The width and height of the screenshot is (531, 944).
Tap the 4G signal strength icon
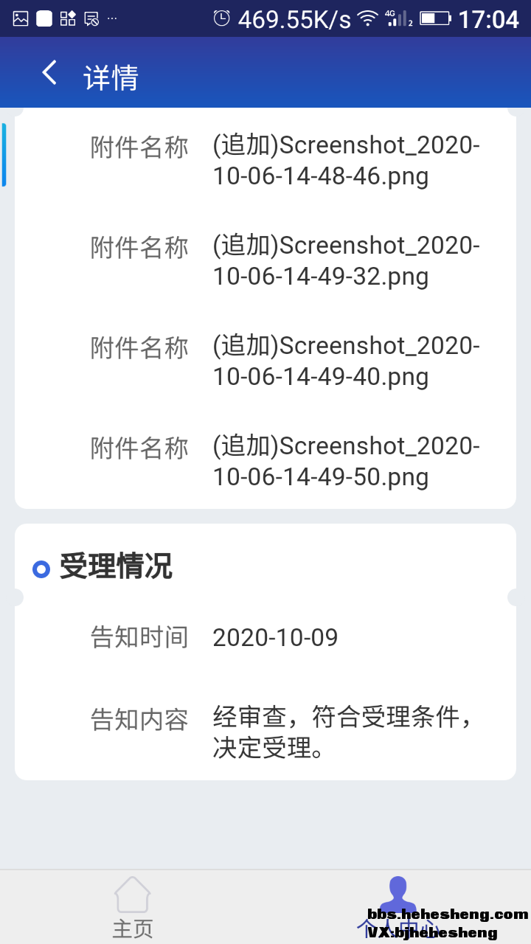coord(399,18)
